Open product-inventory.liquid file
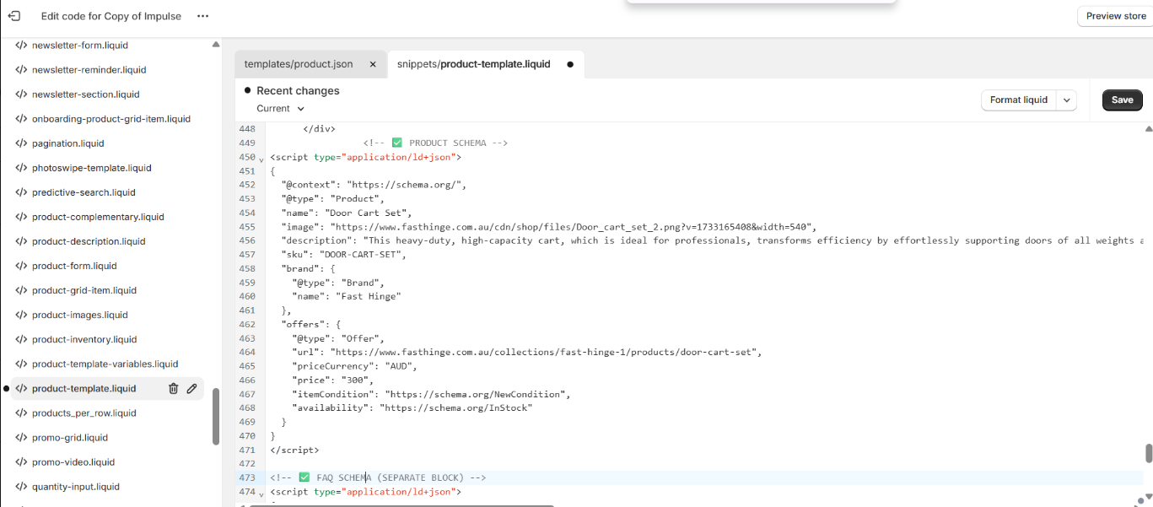 (84, 339)
